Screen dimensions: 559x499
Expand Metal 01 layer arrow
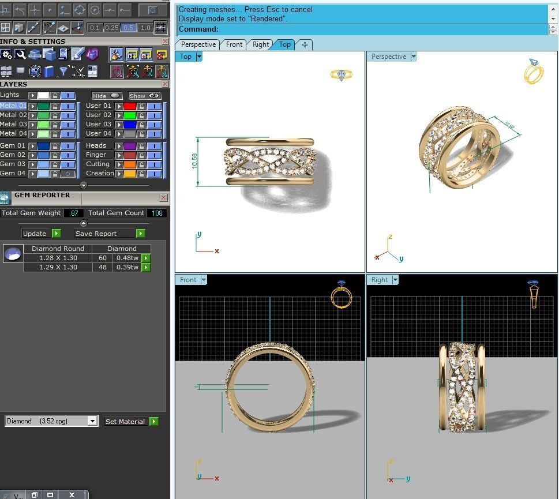[32, 106]
